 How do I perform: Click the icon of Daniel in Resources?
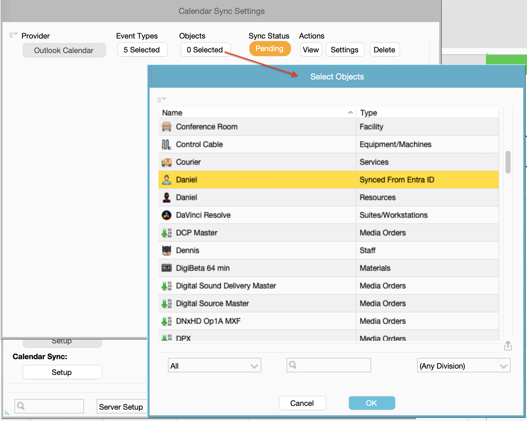click(166, 197)
